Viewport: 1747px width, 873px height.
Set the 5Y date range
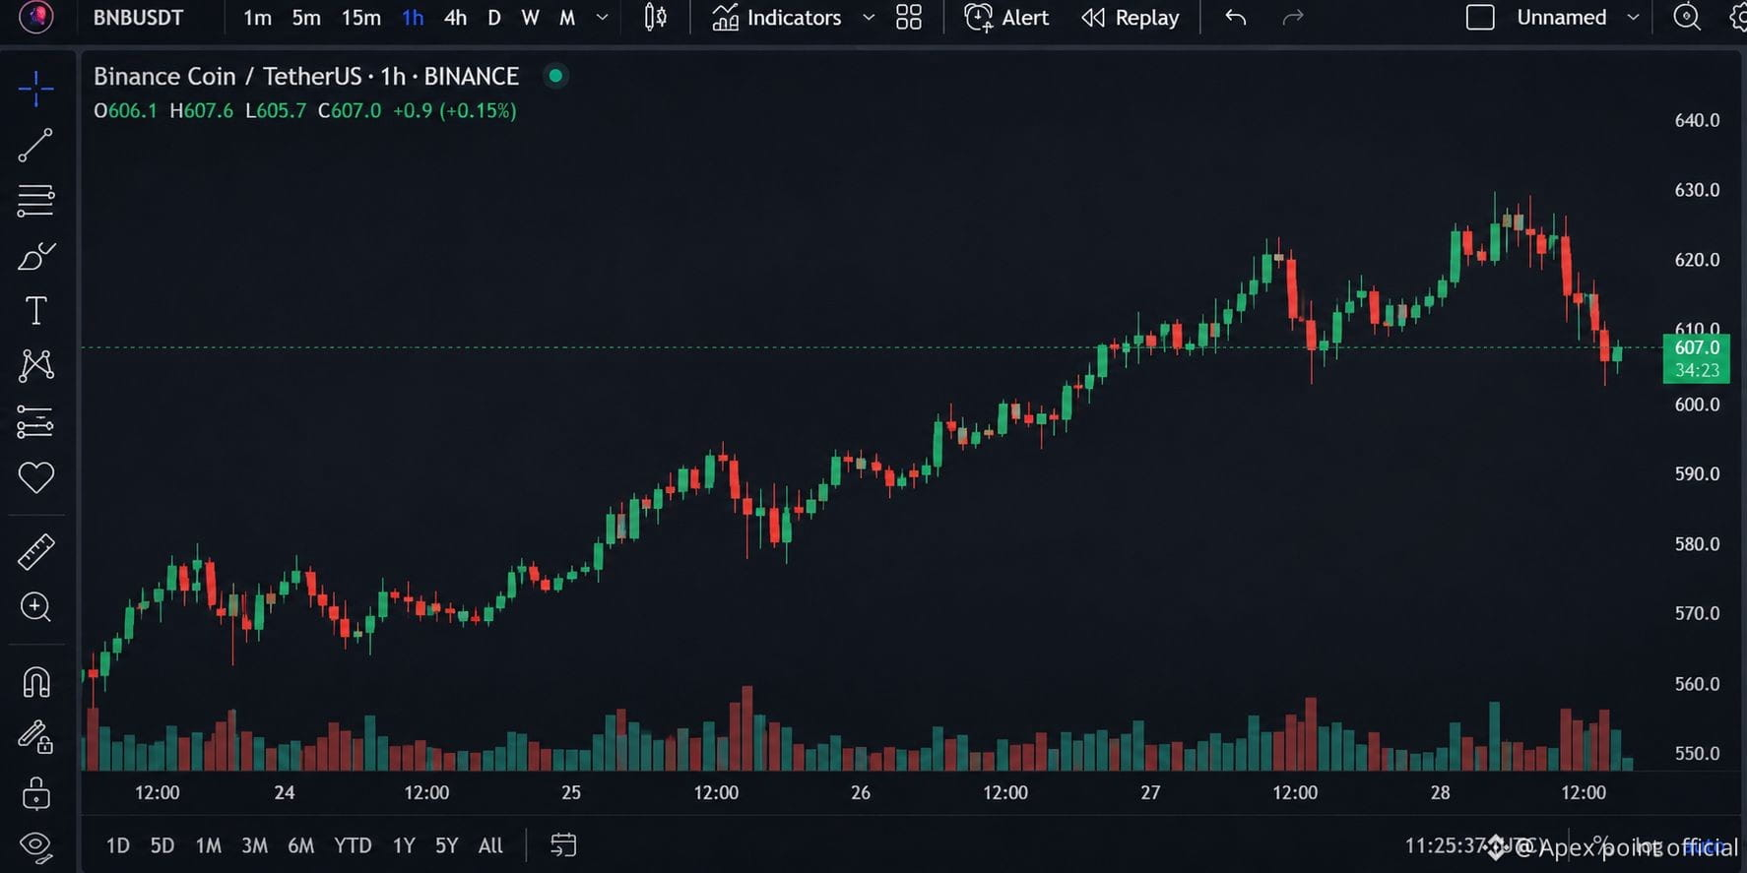pyautogui.click(x=447, y=845)
